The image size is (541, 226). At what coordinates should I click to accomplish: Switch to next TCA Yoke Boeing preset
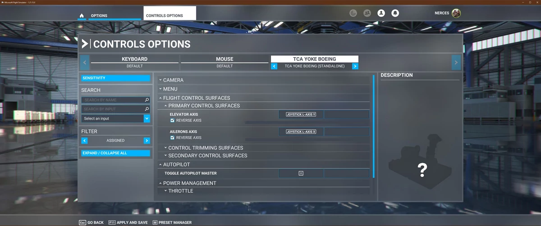(x=355, y=66)
